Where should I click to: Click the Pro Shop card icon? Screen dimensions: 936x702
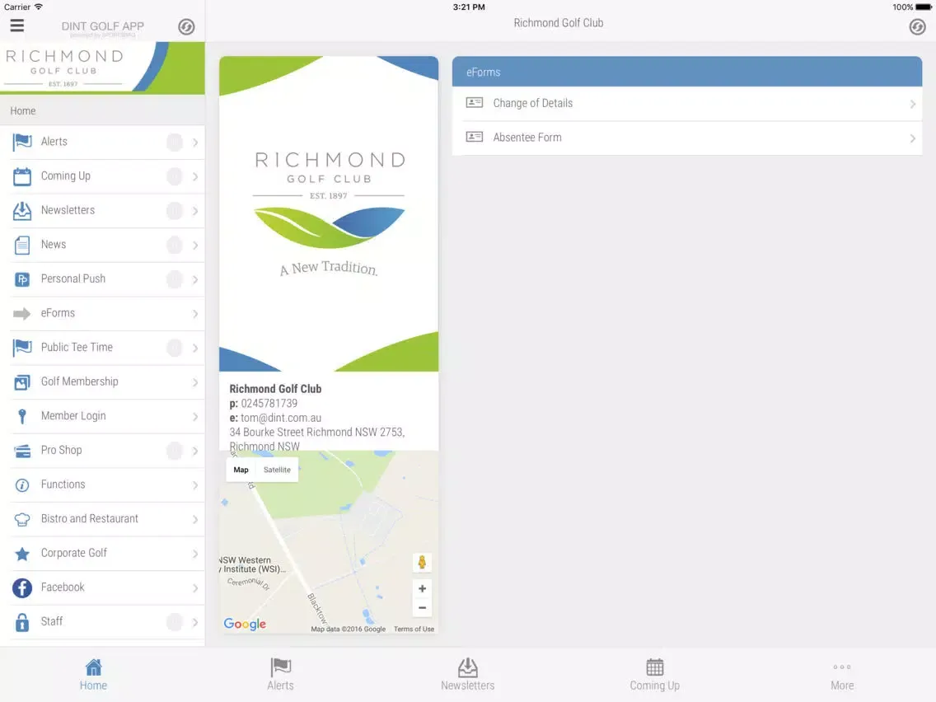tap(22, 451)
